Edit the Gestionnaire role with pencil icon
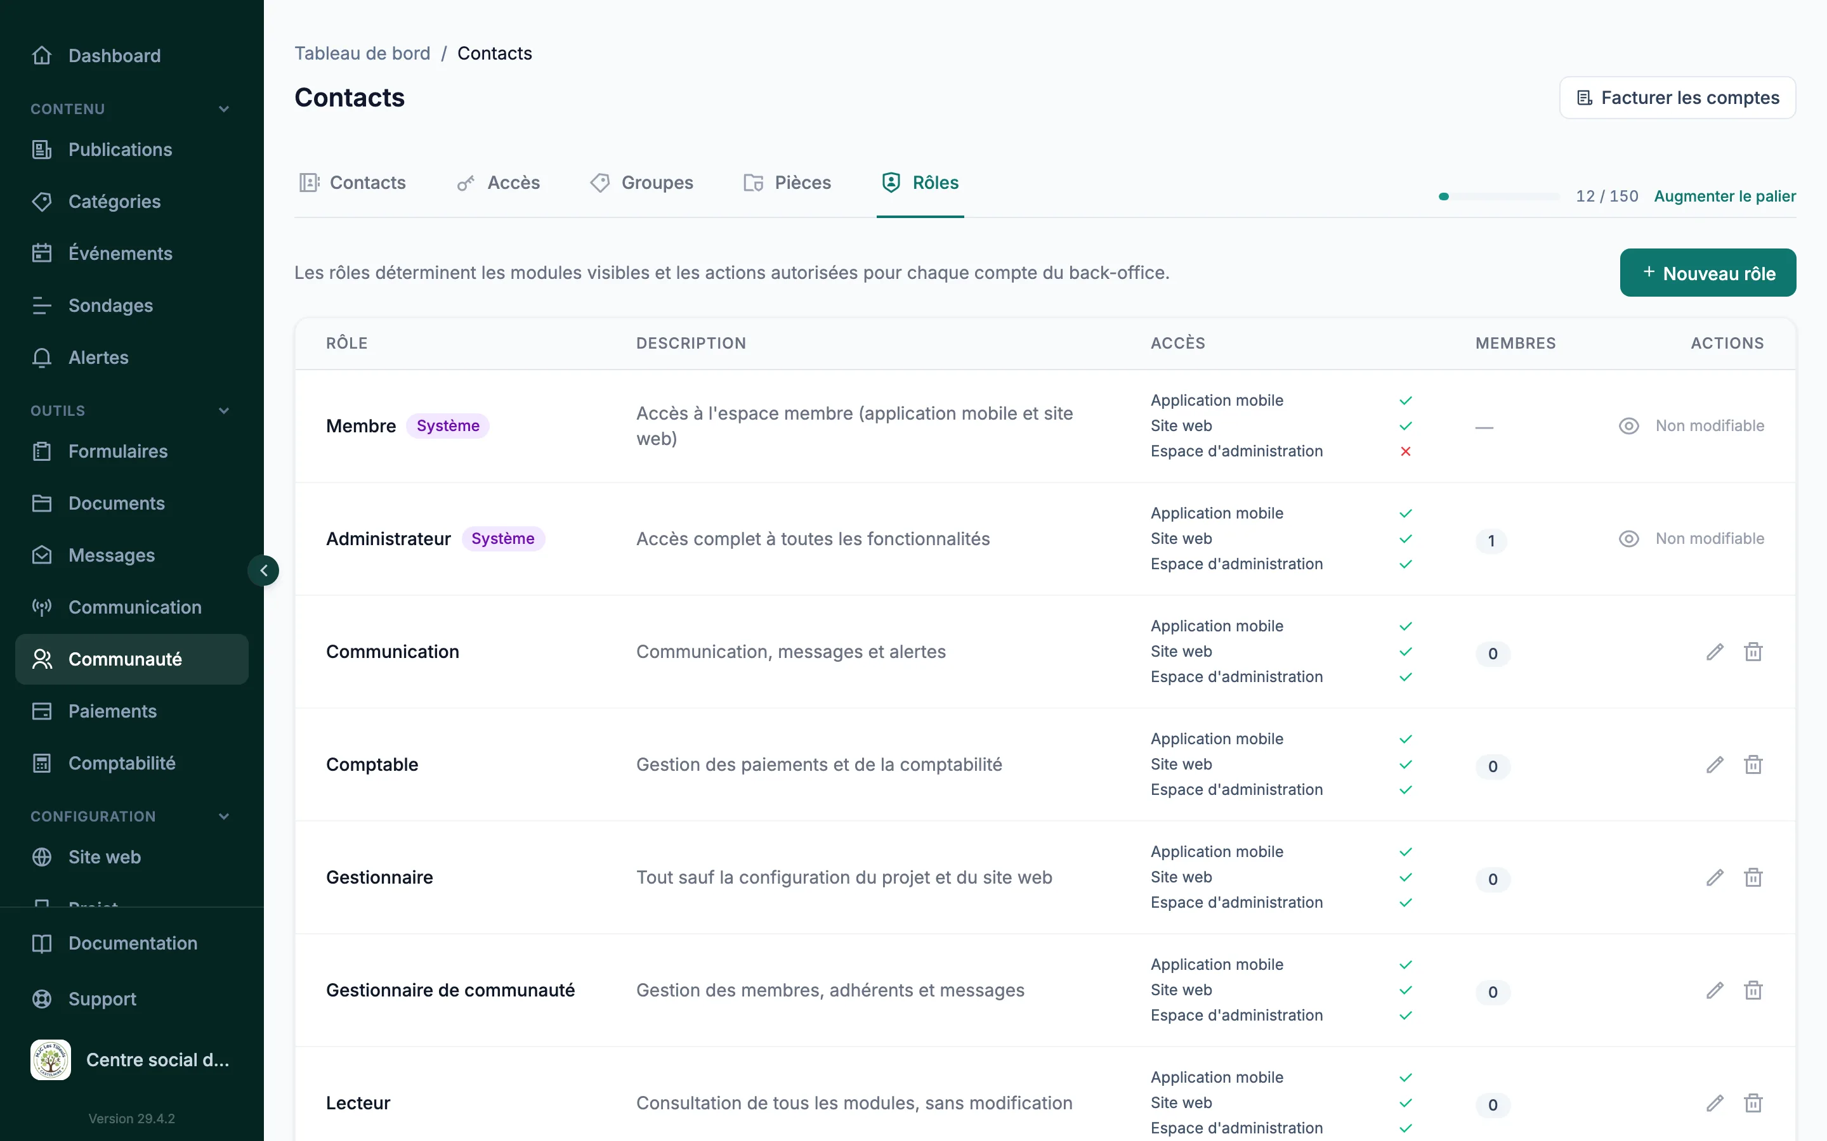Screen dimensions: 1827x1141 coord(1715,878)
